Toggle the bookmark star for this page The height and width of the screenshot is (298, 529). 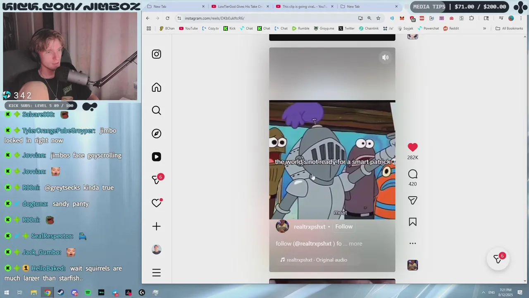(378, 18)
